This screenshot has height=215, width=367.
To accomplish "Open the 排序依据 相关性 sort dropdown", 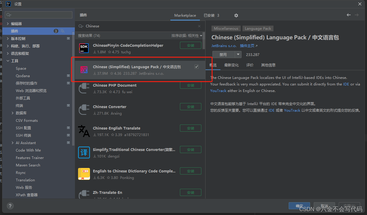I will pyautogui.click(x=187, y=36).
